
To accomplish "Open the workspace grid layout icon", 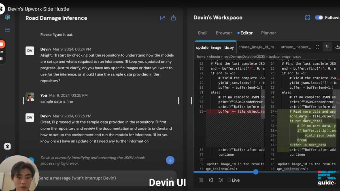I will 307,18.
